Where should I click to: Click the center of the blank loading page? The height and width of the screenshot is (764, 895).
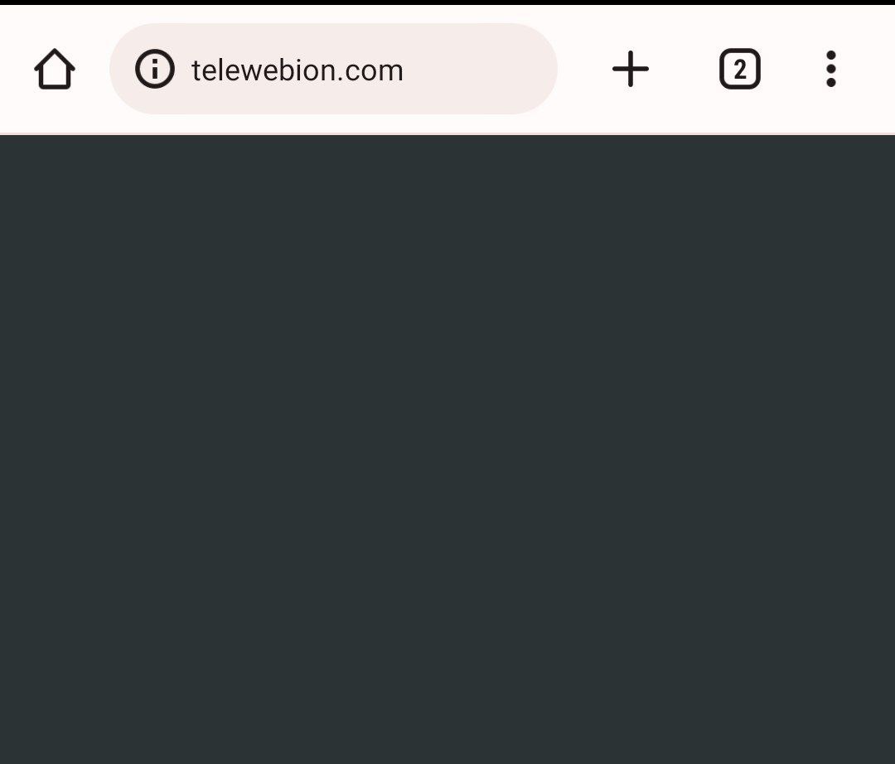click(447, 450)
